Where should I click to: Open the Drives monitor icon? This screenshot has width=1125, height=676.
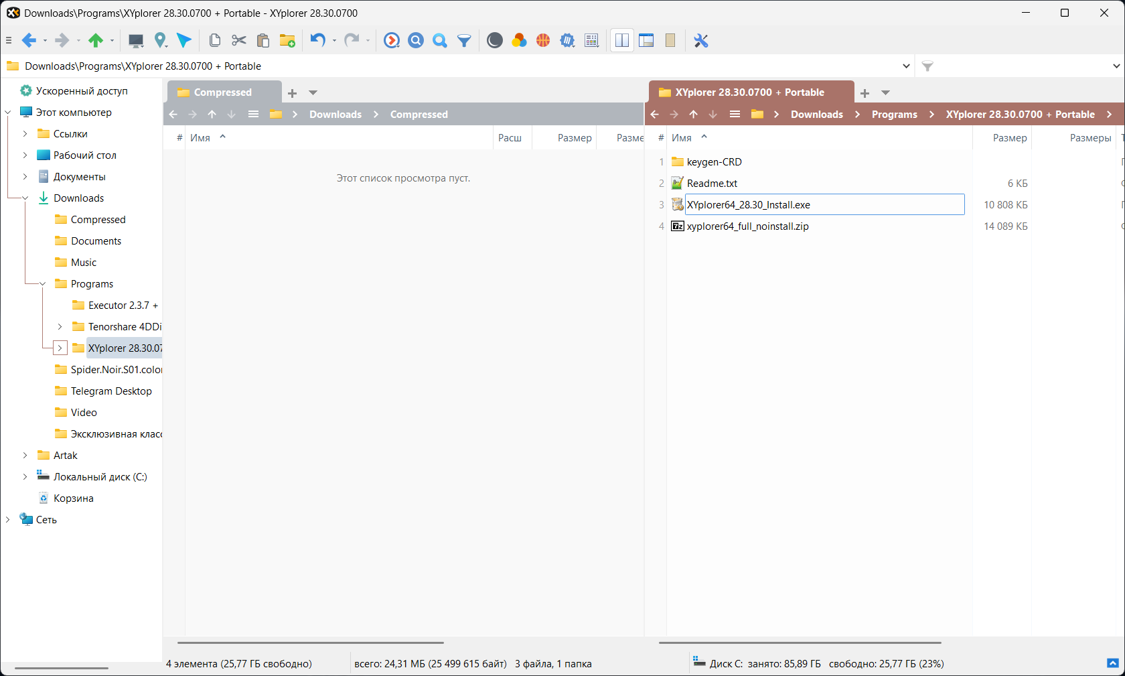click(x=136, y=41)
